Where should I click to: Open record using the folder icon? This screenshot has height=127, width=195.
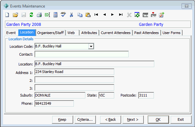(x=15, y=15)
